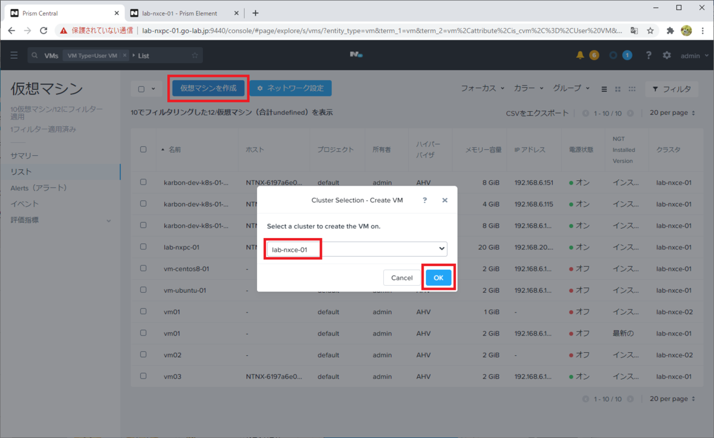Expand the フォーカス dropdown

tap(483, 88)
